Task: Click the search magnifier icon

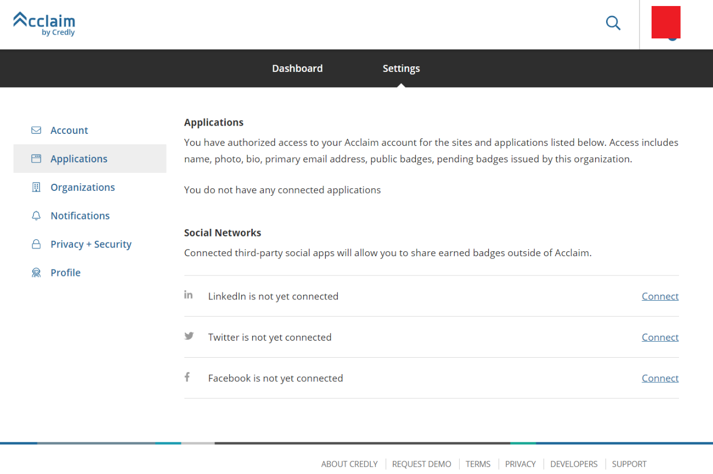Action: [x=613, y=23]
